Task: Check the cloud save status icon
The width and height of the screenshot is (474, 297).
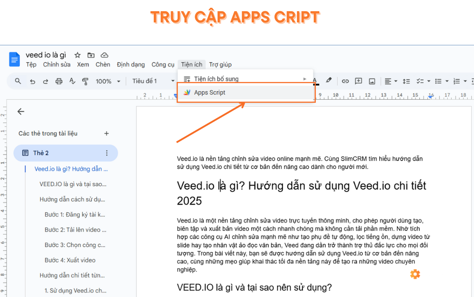Action: point(104,55)
